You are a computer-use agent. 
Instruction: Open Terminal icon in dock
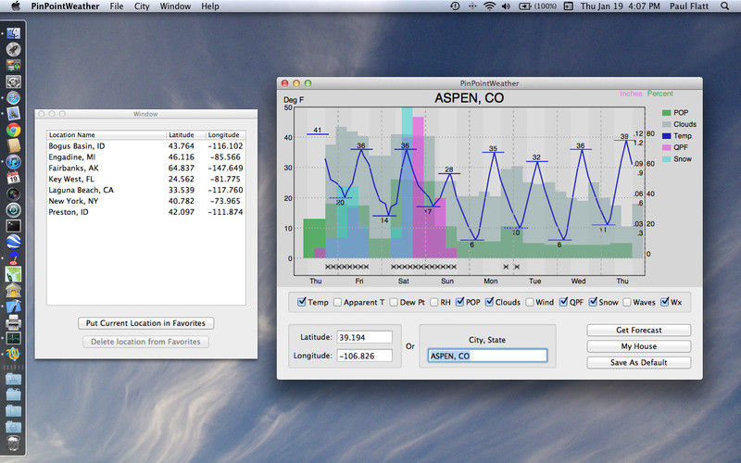(x=13, y=226)
